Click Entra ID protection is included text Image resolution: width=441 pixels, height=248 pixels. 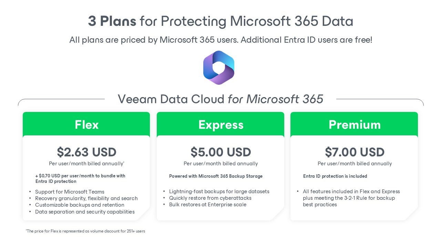335,176
